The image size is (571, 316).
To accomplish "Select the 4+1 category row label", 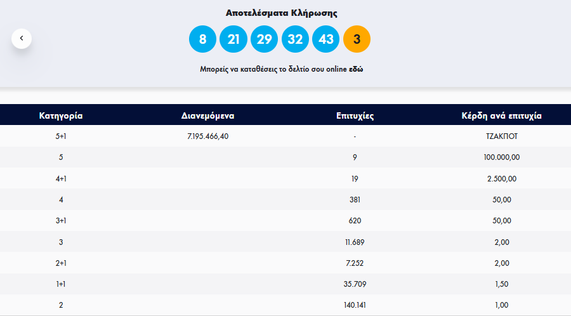I will (x=61, y=178).
